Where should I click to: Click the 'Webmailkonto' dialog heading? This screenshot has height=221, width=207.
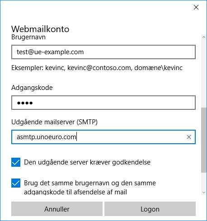click(40, 29)
